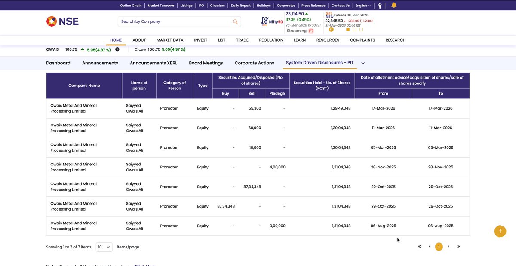Open RESOURCES menu
The height and width of the screenshot is (266, 516).
[x=328, y=40]
